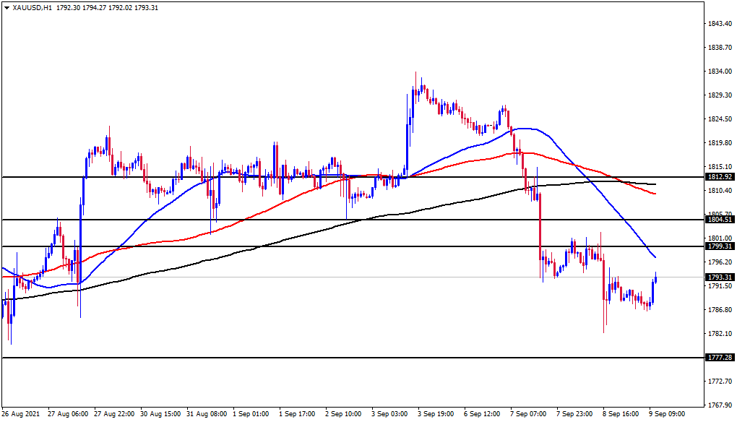737x422 pixels.
Task: Select the 1804.51 horizontal line price label
Action: [x=720, y=220]
